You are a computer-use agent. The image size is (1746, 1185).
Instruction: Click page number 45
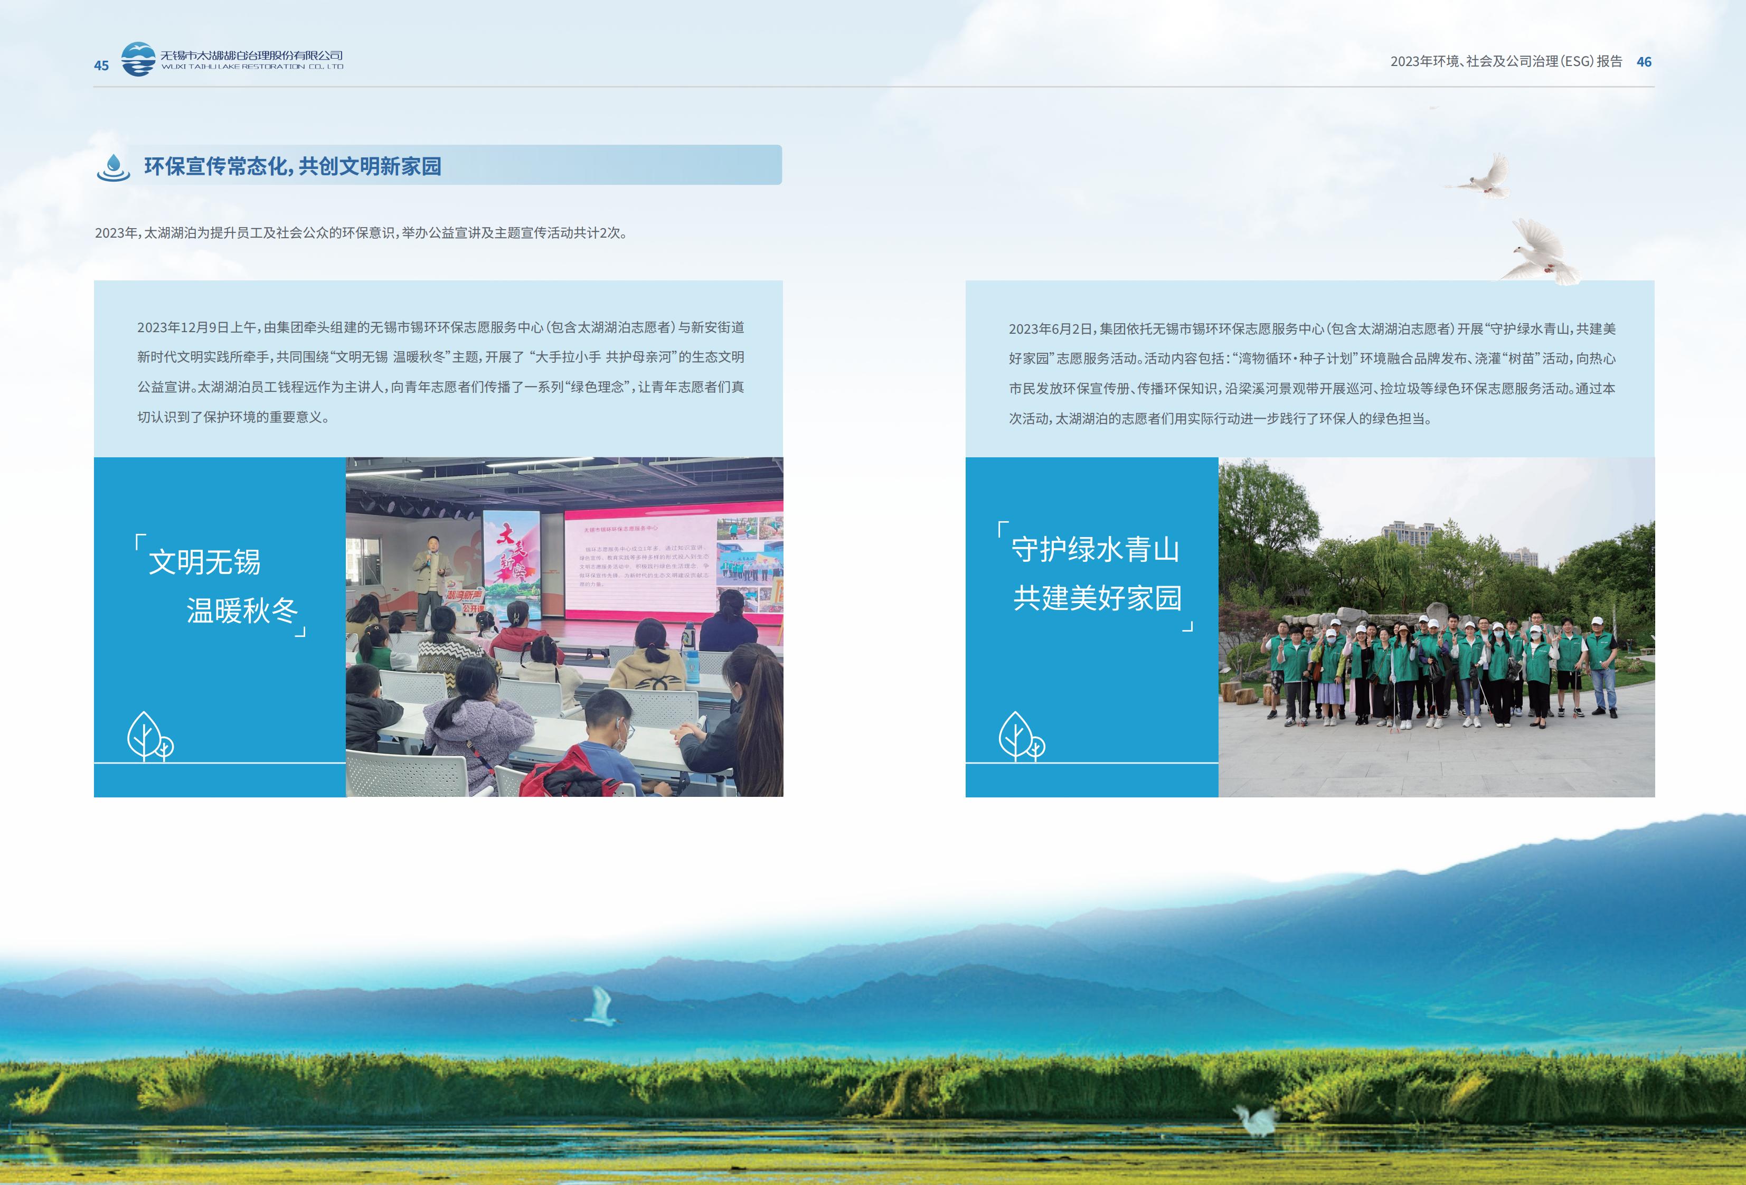pos(101,65)
